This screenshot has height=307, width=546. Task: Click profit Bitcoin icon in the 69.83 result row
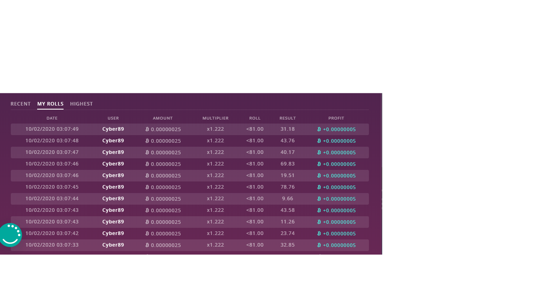[x=319, y=164]
